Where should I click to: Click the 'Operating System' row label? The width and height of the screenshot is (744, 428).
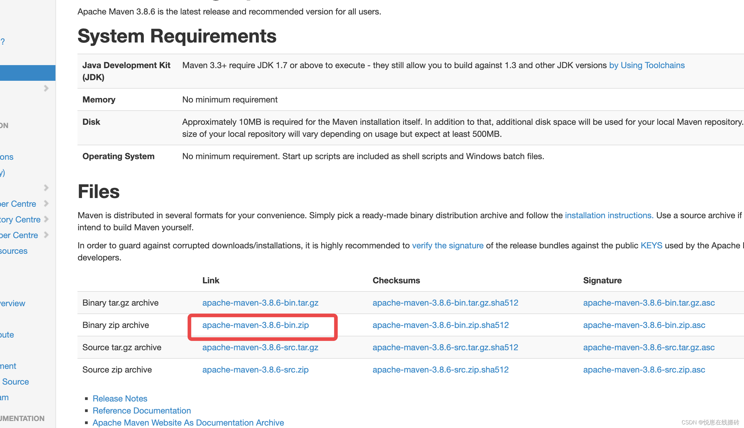(x=118, y=156)
